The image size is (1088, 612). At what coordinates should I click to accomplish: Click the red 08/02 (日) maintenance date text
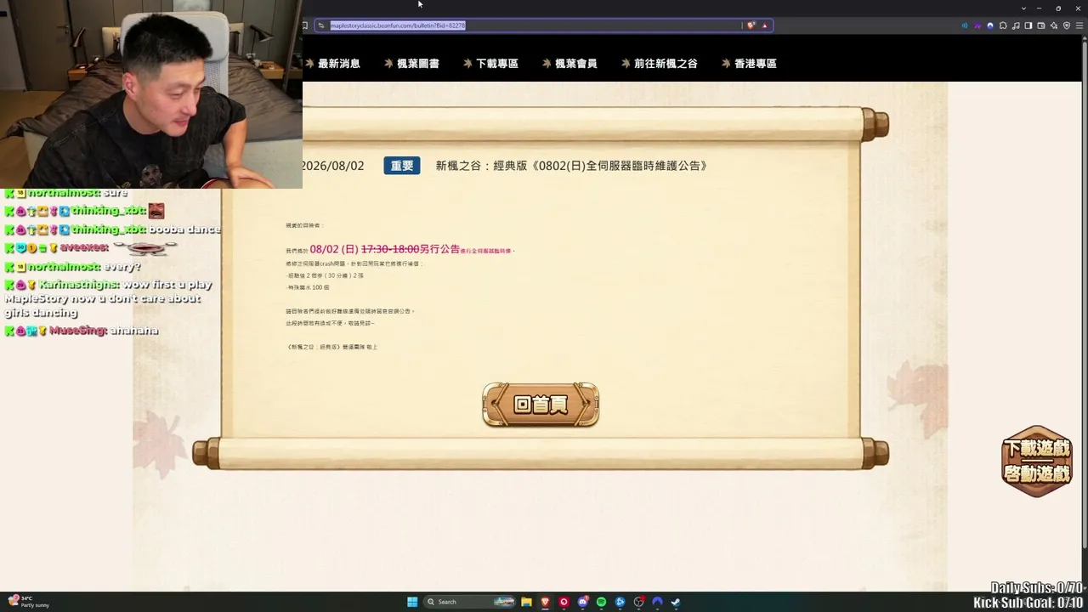click(334, 249)
